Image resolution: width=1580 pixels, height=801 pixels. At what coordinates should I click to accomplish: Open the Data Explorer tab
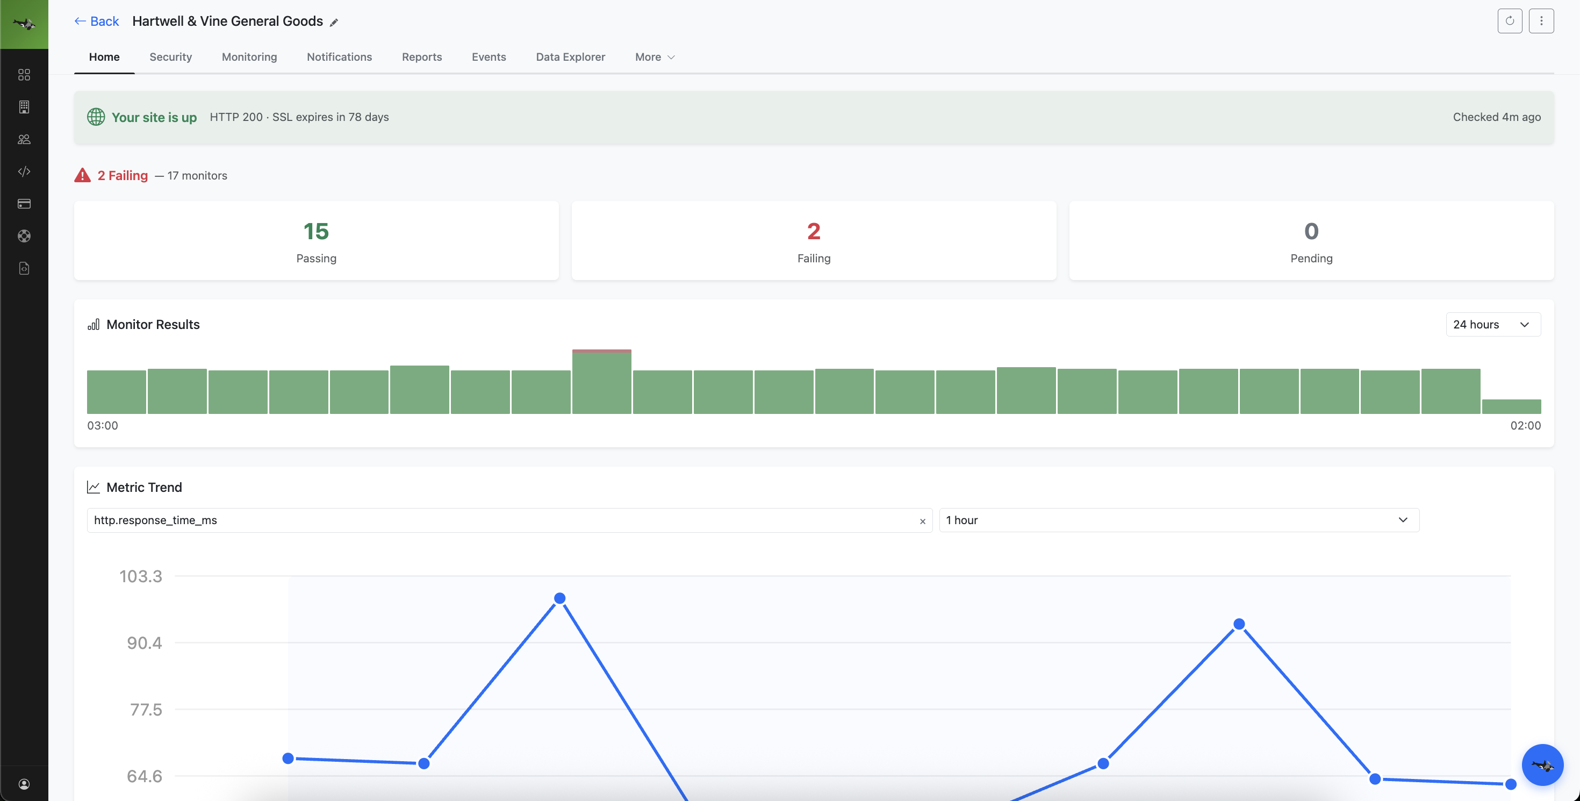click(570, 57)
